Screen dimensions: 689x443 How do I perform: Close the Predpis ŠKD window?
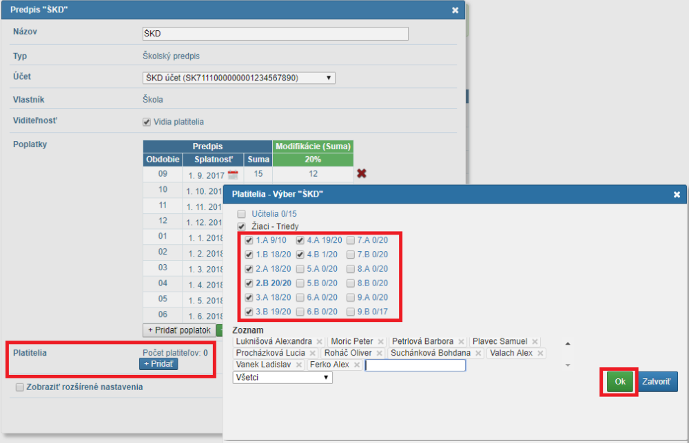pos(455,10)
